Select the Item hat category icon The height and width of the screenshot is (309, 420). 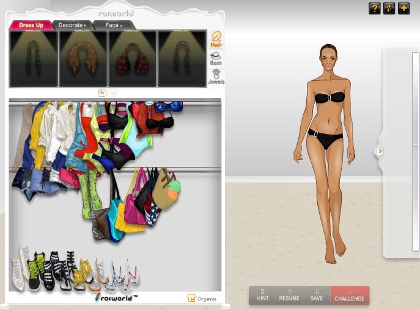click(216, 58)
